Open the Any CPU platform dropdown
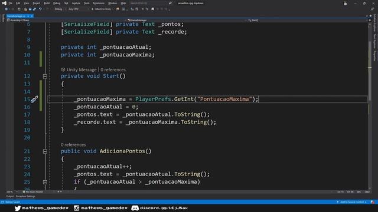The width and height of the screenshot is (378, 212). tap(79, 9)
